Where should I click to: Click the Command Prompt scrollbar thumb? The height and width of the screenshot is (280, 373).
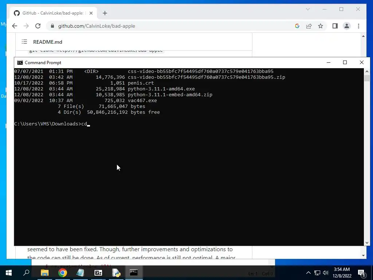(367, 78)
